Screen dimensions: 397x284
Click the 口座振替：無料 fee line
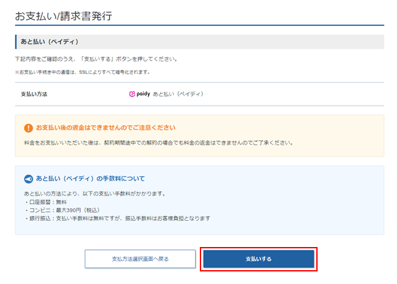tap(45, 201)
